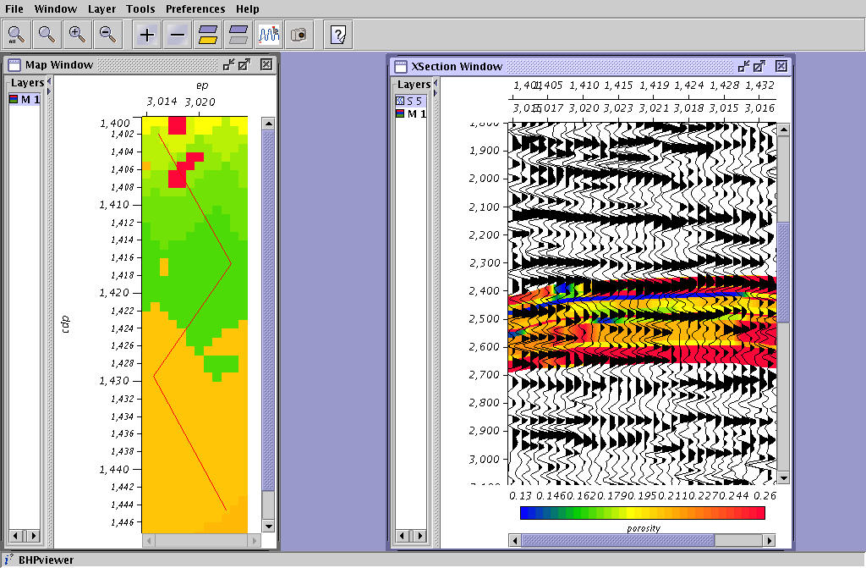The height and width of the screenshot is (568, 866).
Task: Expand XSection Layers panel right arrow
Action: point(436,93)
